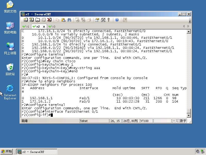Click the grayed Print icon
The height and width of the screenshot is (155, 206).
tap(89, 20)
